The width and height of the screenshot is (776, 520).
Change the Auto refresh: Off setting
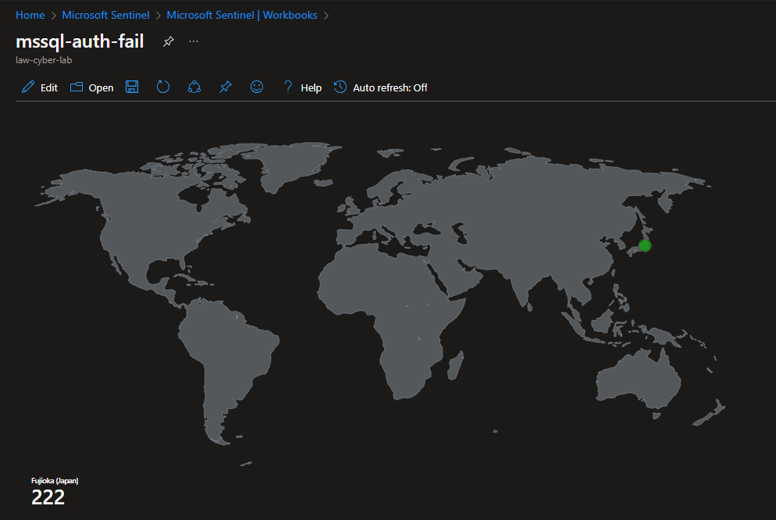[x=381, y=87]
